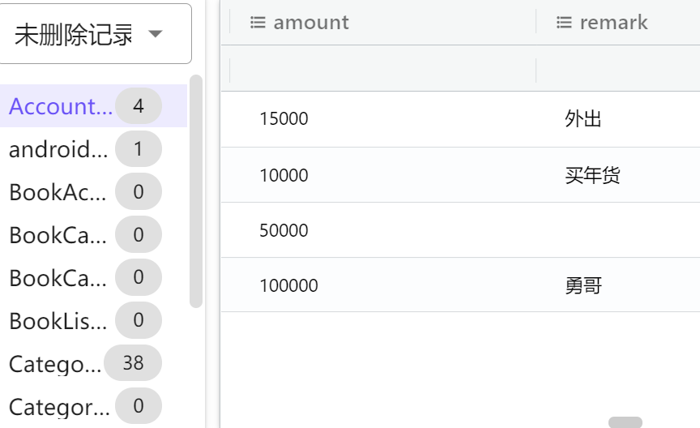Click the table horizontal scrollbar thumb

pos(625,422)
